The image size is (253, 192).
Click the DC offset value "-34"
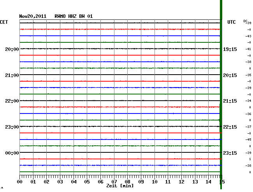coord(248,101)
